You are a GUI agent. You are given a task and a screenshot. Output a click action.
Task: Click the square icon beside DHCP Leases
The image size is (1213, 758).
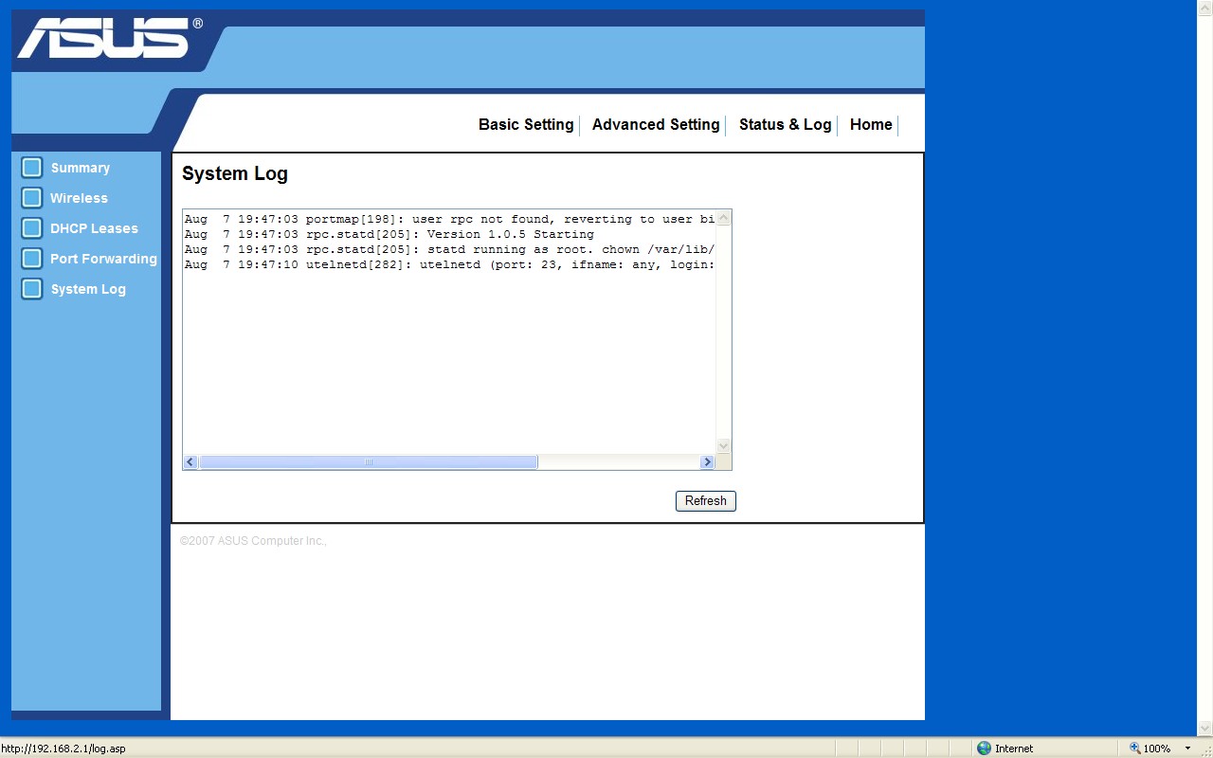click(32, 228)
